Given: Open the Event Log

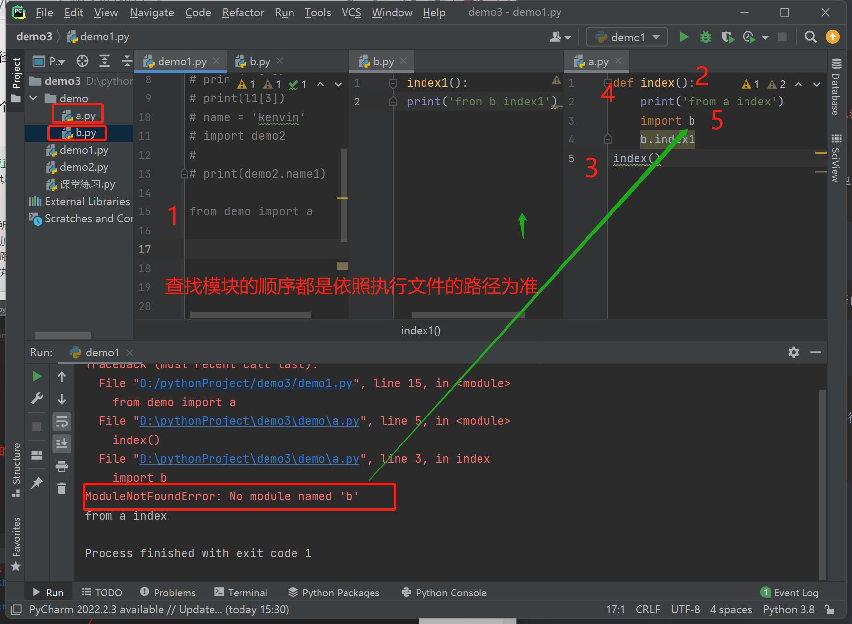Looking at the screenshot, I should [789, 593].
